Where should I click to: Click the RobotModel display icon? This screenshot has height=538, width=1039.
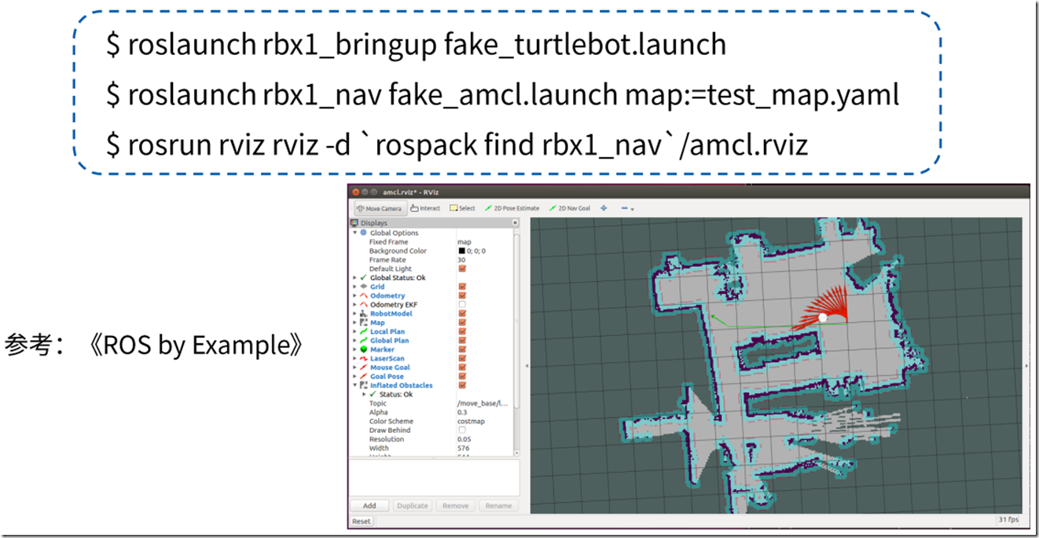[363, 313]
